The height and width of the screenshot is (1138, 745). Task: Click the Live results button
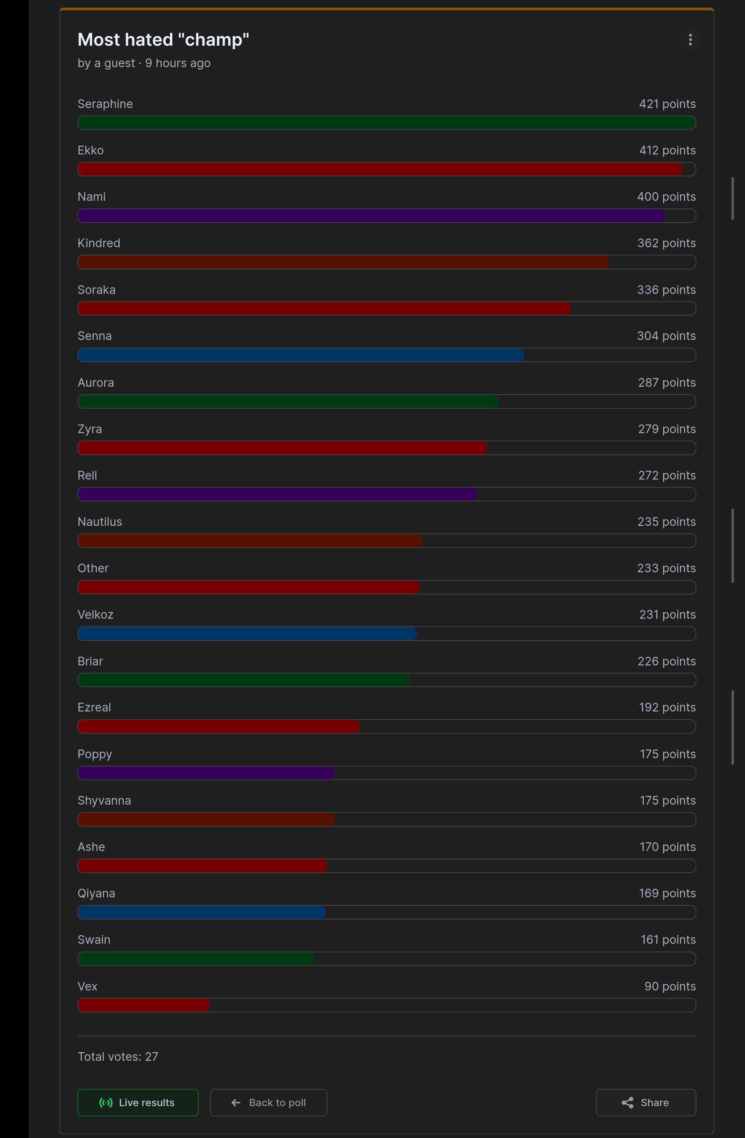click(138, 1102)
